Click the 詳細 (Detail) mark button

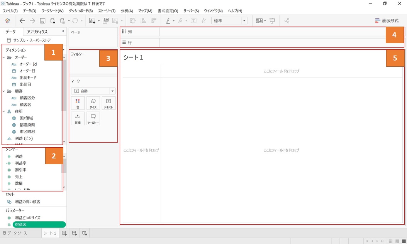(x=78, y=119)
